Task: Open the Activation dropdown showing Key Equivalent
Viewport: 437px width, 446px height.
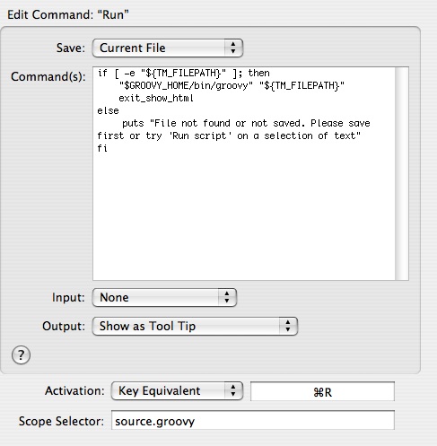Action: click(x=177, y=390)
